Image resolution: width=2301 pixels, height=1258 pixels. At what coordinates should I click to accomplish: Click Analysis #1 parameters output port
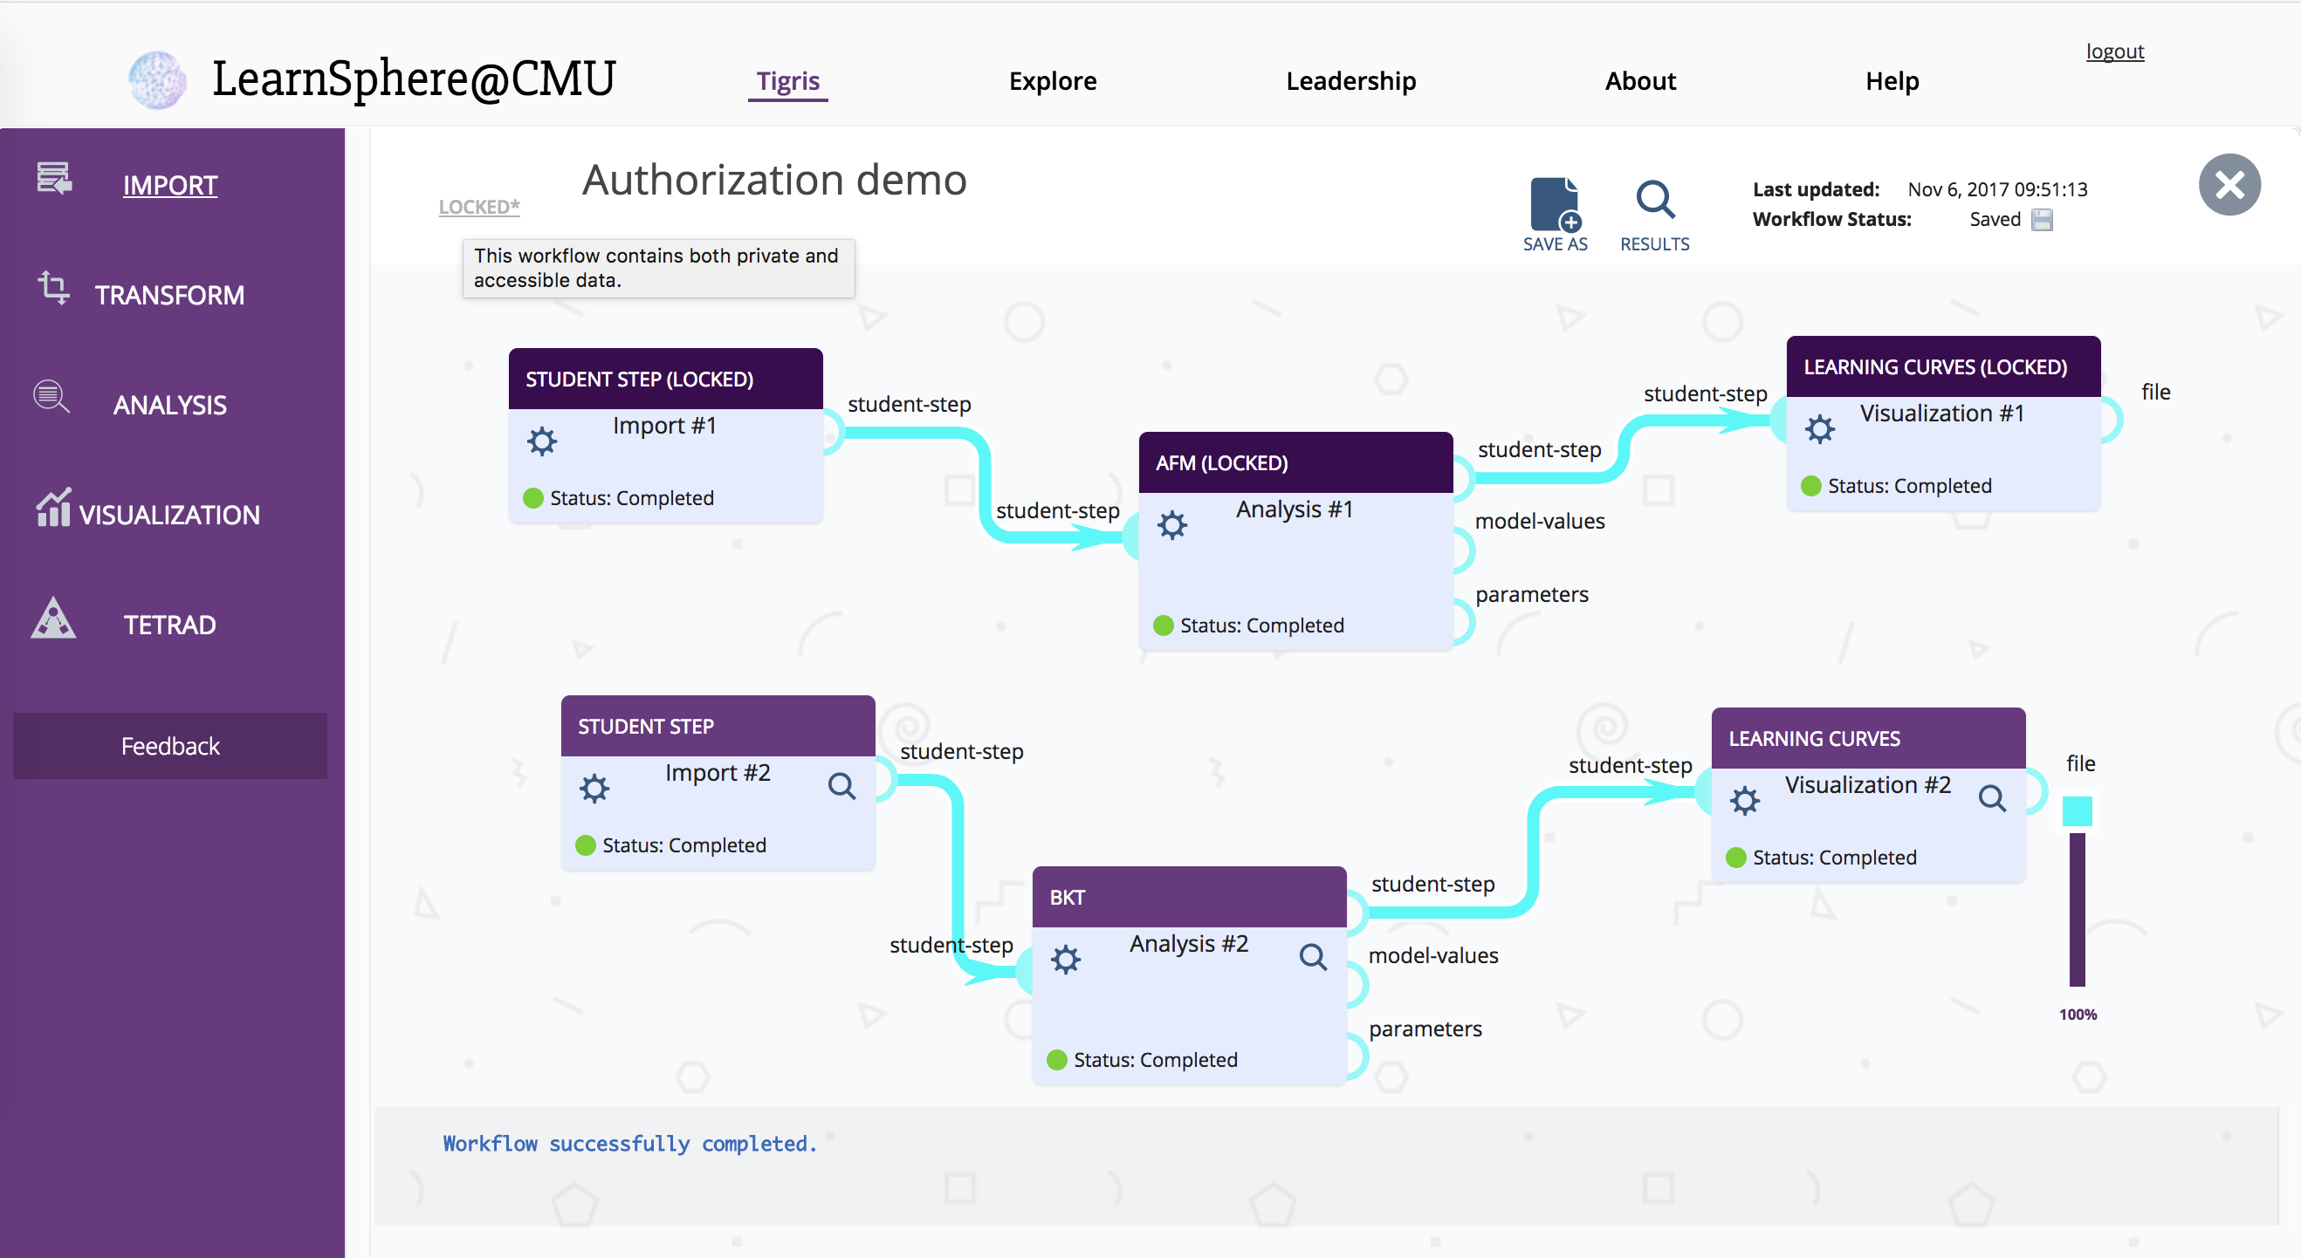tap(1462, 622)
